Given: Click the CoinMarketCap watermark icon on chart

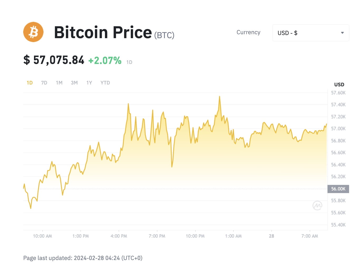Looking at the screenshot, I should 317,206.
